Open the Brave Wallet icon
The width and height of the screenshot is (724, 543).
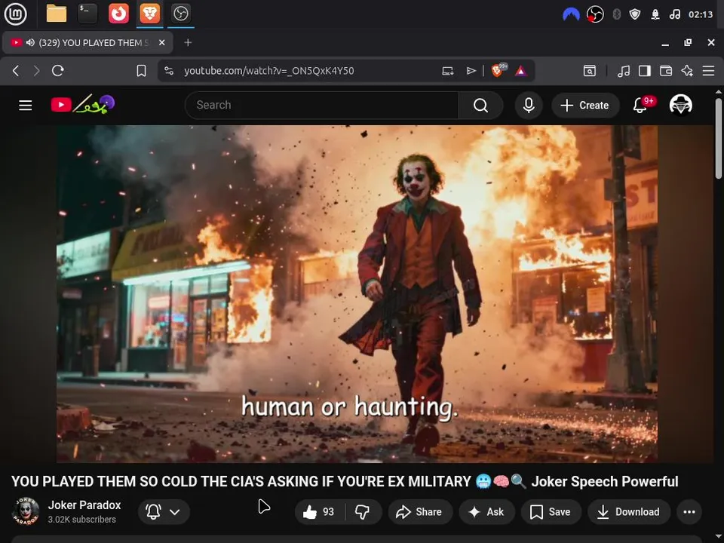[666, 71]
